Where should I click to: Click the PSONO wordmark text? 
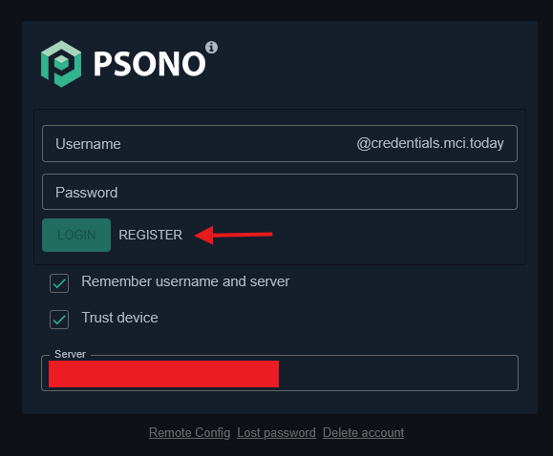150,64
